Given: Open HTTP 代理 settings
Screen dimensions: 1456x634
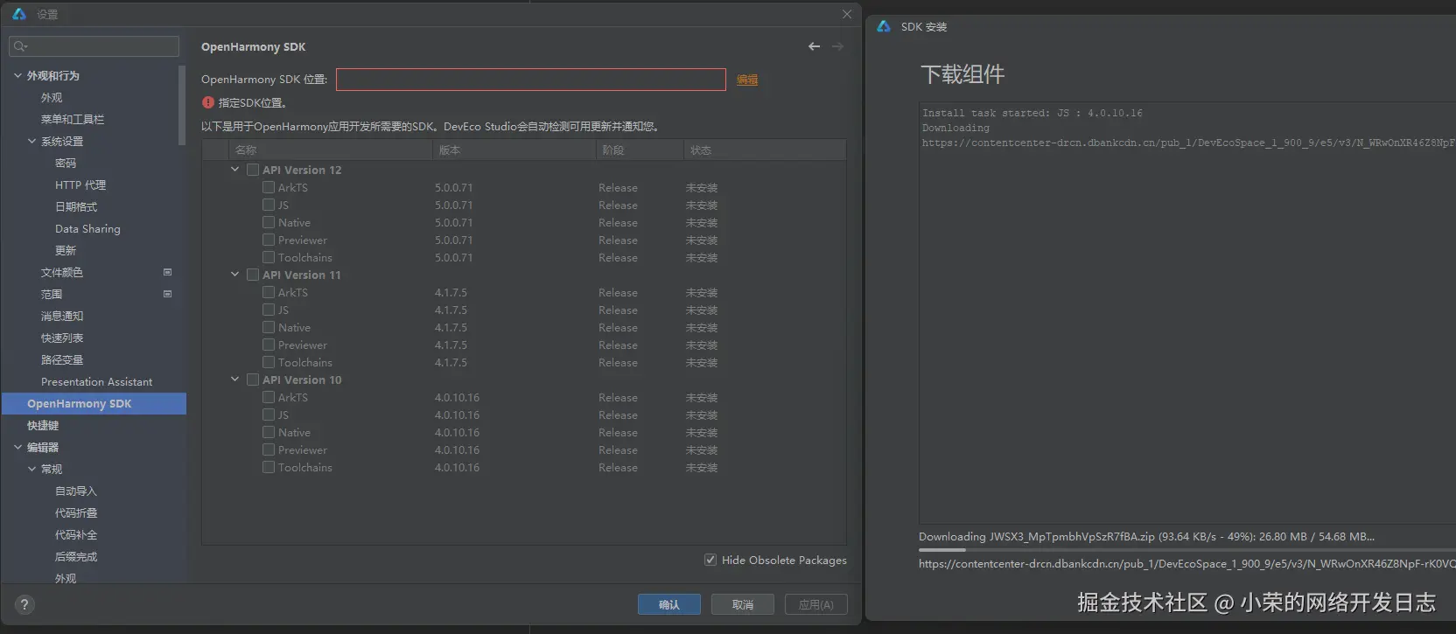Looking at the screenshot, I should [x=80, y=185].
